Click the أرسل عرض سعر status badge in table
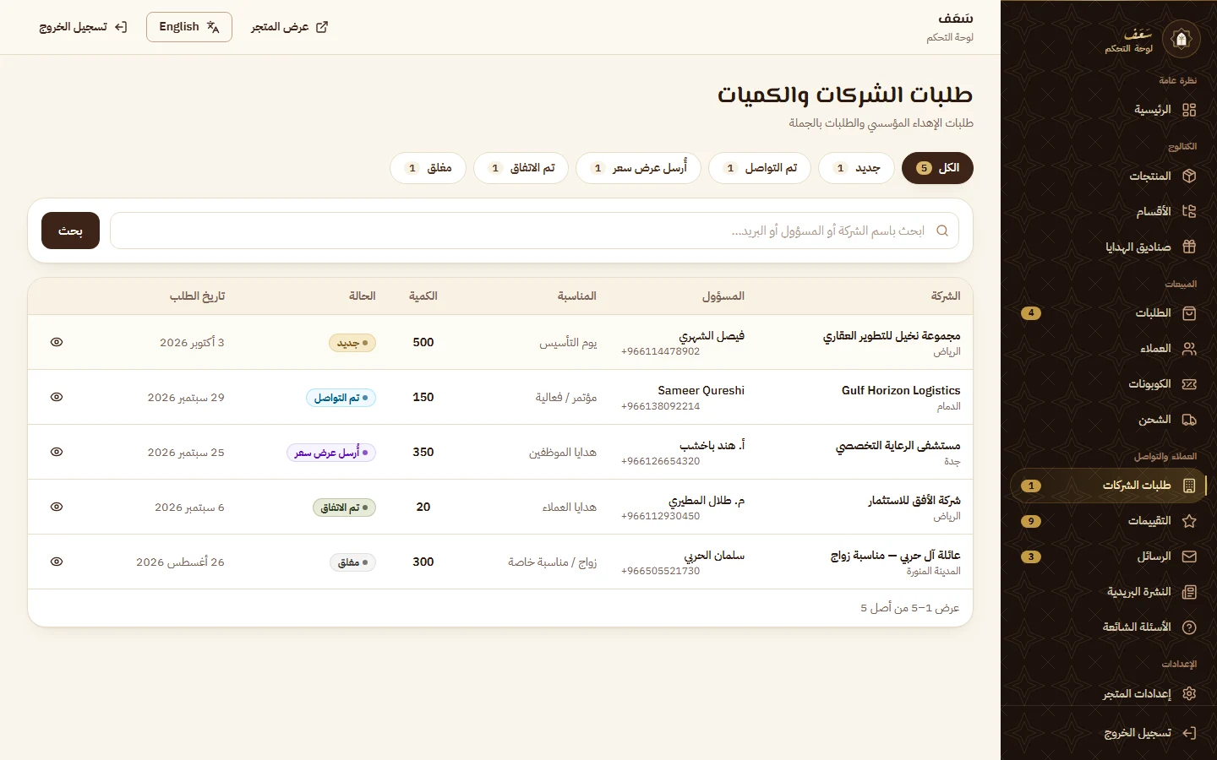Screen dimensions: 1217x760 (x=331, y=453)
